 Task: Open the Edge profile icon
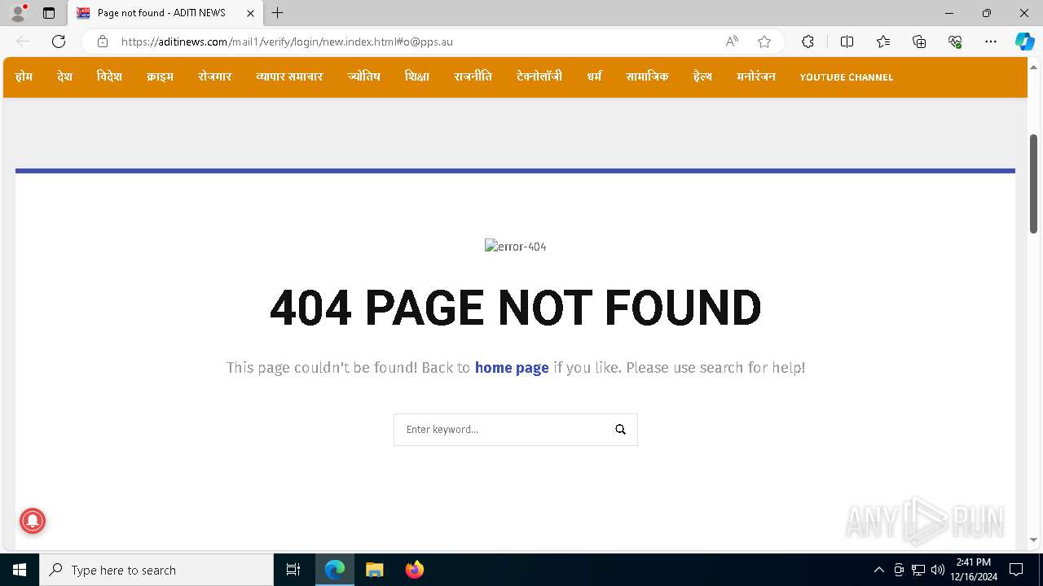pyautogui.click(x=18, y=13)
